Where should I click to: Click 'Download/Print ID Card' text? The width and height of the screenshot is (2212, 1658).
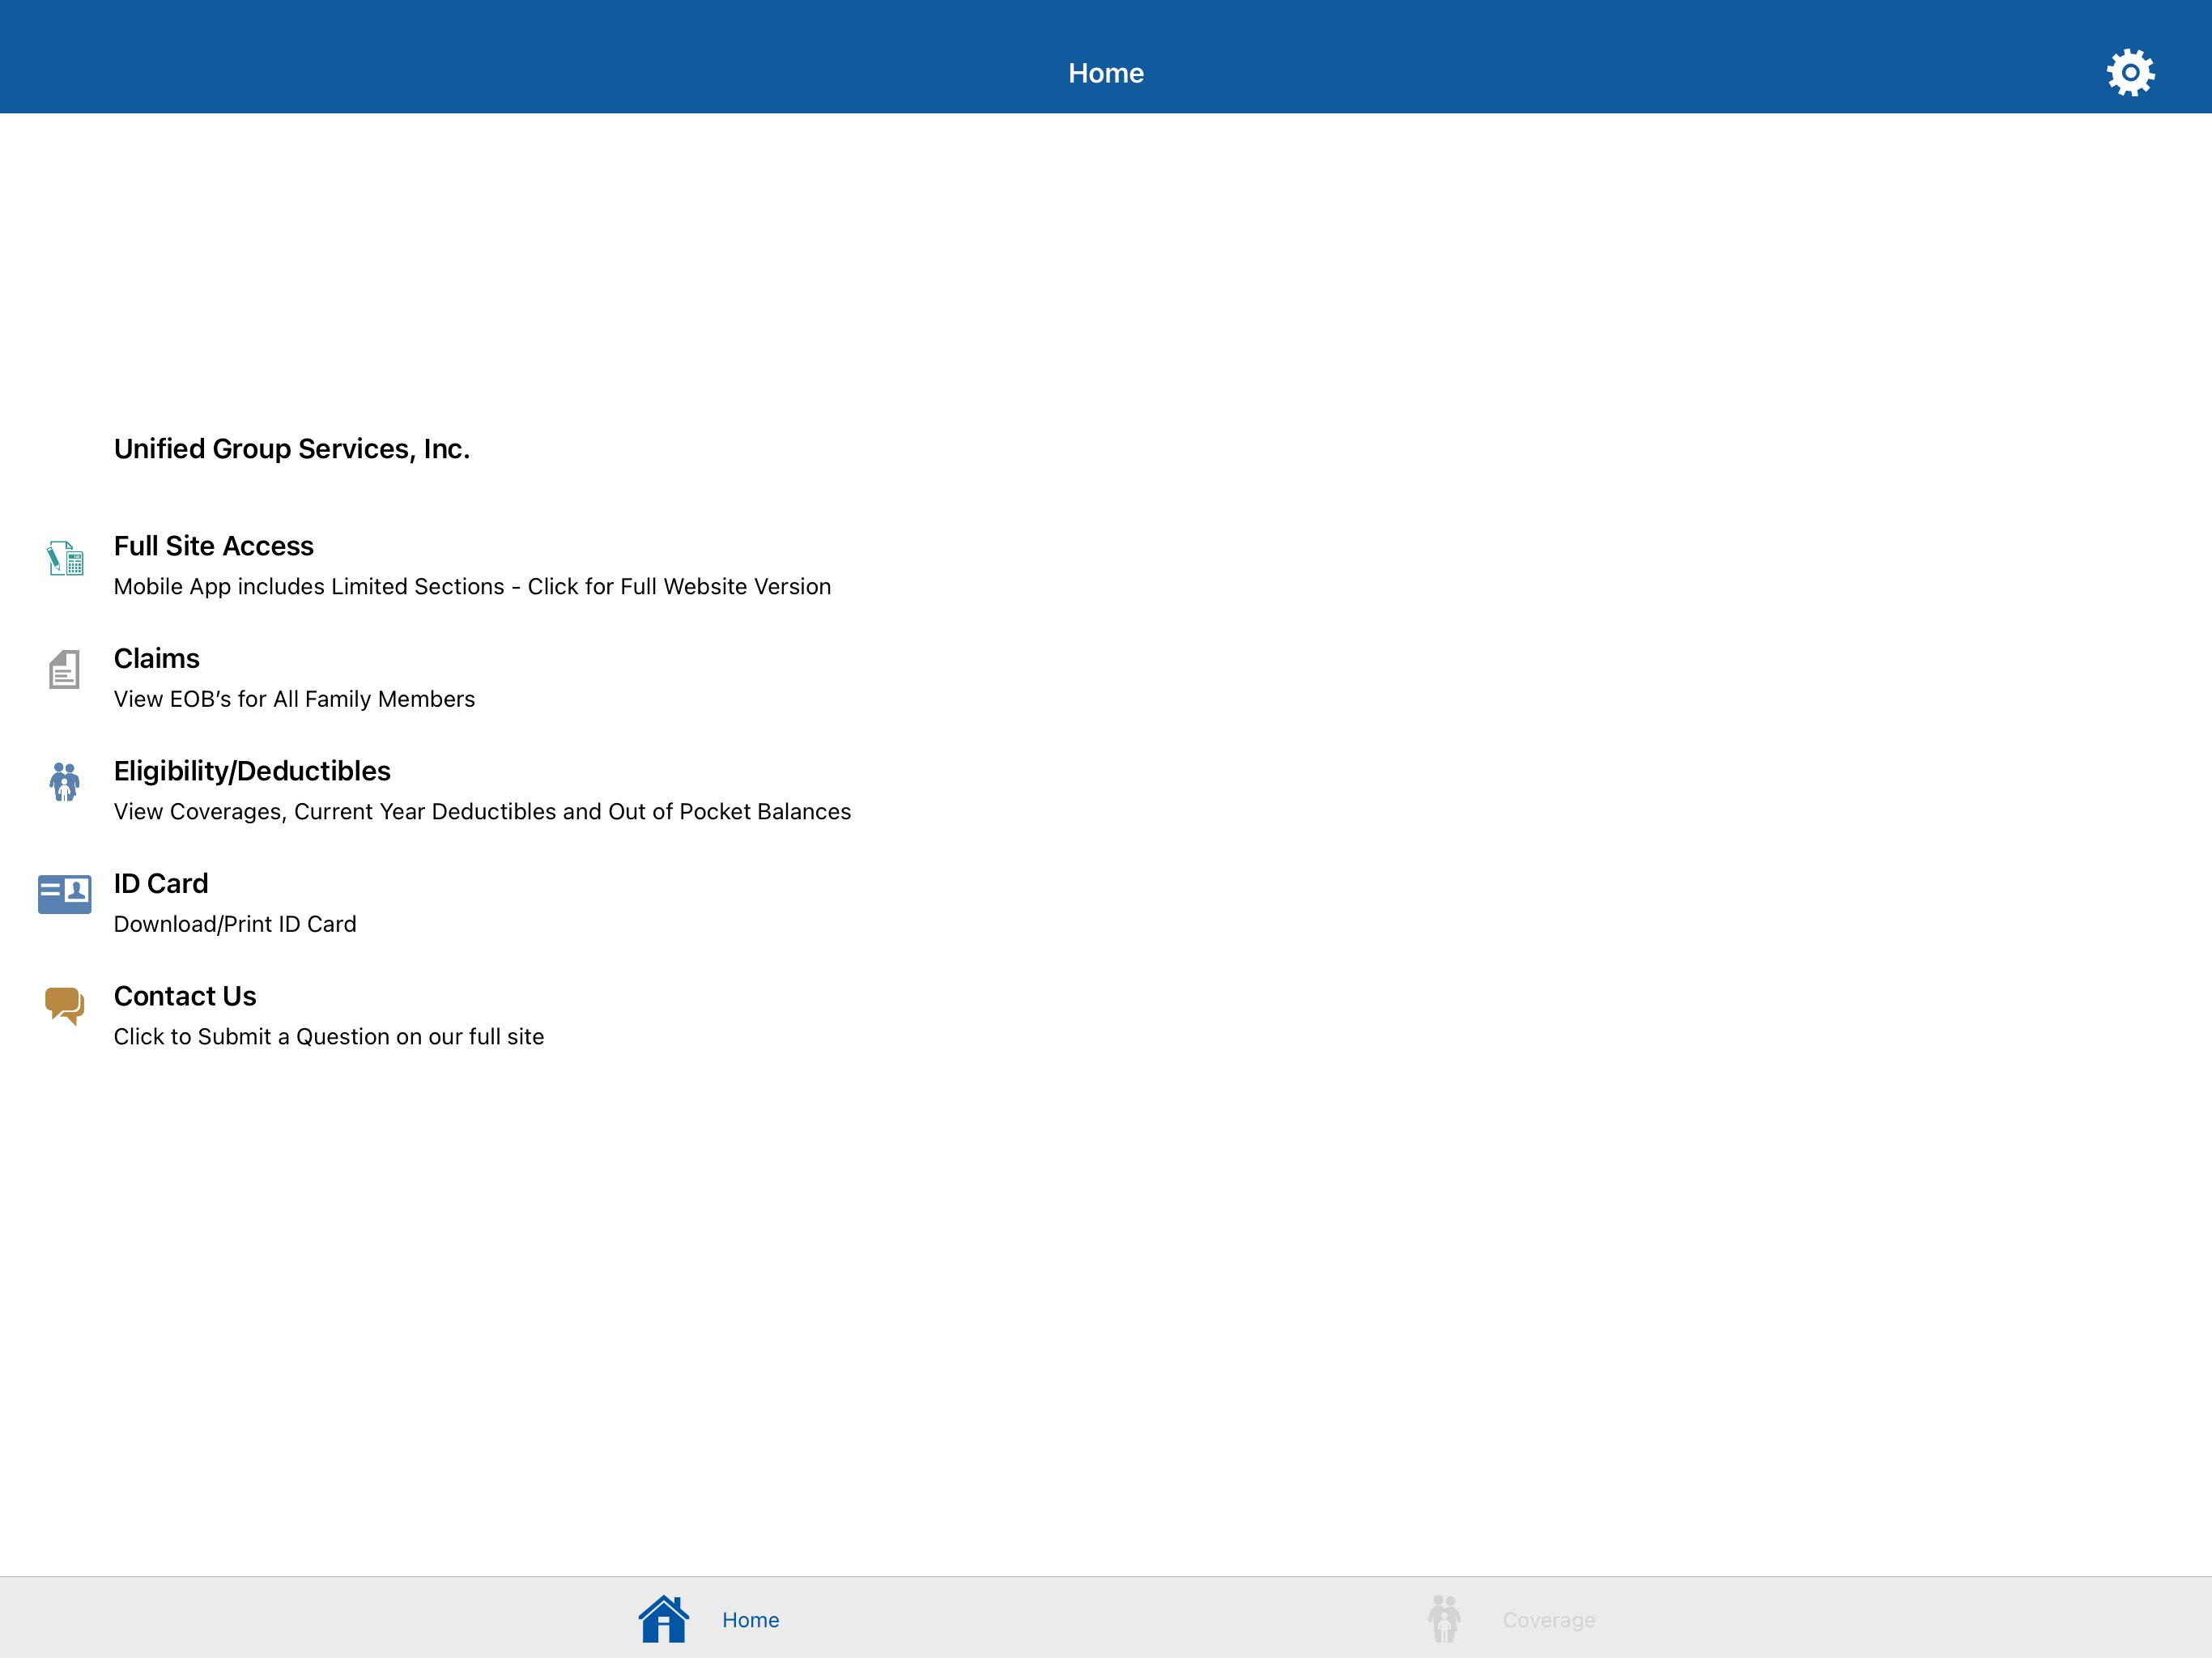[x=235, y=924]
